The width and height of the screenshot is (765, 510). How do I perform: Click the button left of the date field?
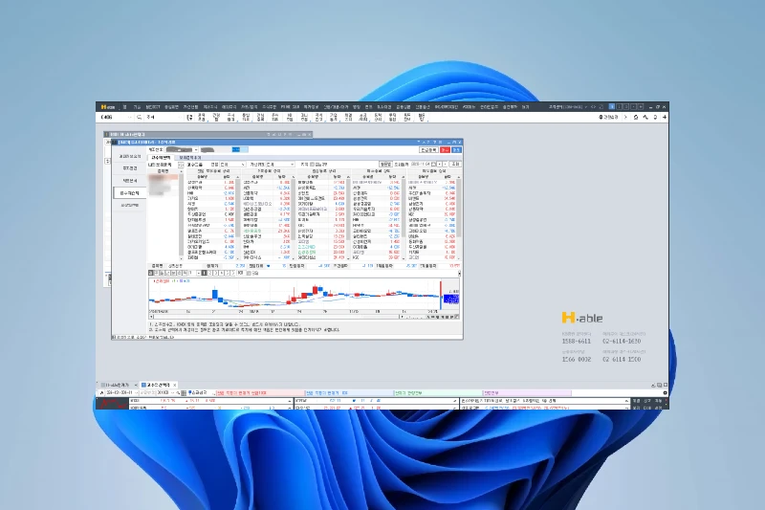tap(385, 165)
